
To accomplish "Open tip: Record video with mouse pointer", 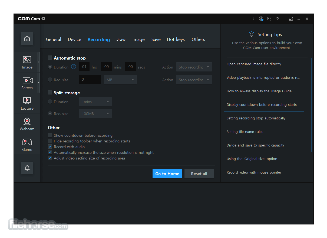I will (254, 172).
